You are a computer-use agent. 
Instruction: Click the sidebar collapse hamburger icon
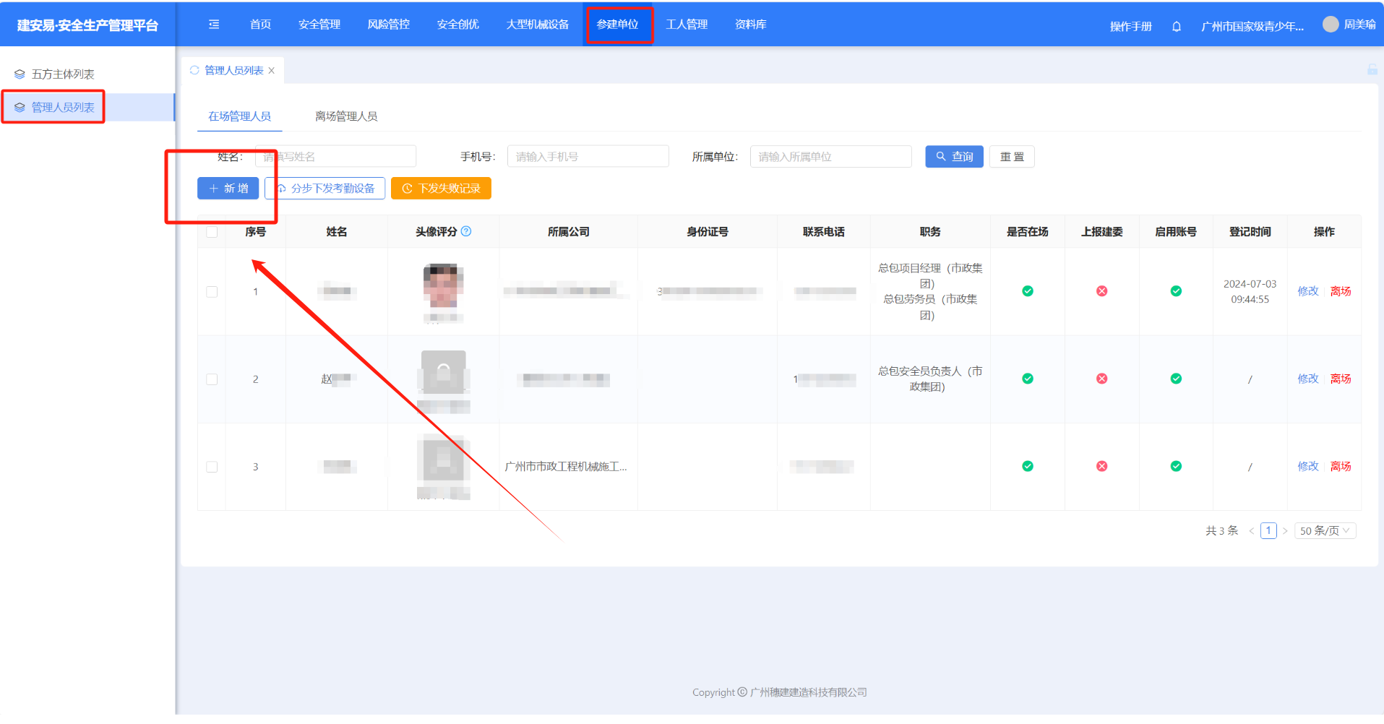coord(214,25)
